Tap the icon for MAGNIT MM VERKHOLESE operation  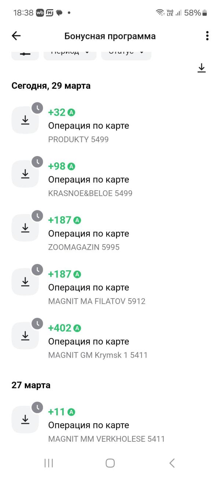click(x=25, y=419)
